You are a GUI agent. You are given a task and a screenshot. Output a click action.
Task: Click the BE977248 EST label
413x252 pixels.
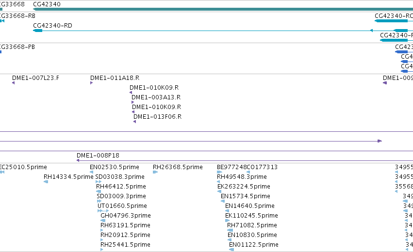[232, 167]
